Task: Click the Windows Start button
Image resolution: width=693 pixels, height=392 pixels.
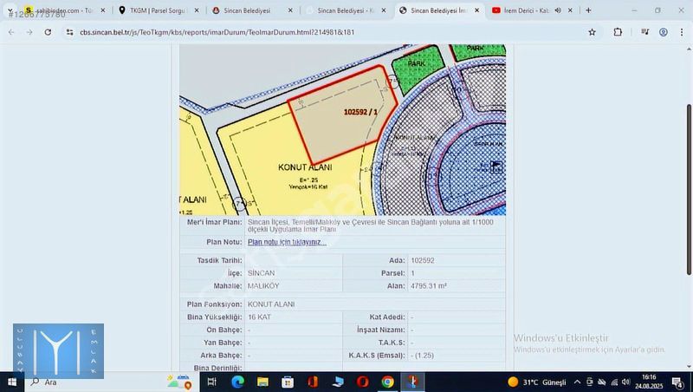Action: pos(13,382)
